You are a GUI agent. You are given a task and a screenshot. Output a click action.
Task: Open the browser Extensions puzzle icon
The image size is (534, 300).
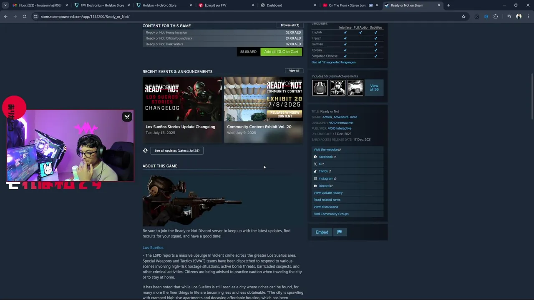click(496, 17)
